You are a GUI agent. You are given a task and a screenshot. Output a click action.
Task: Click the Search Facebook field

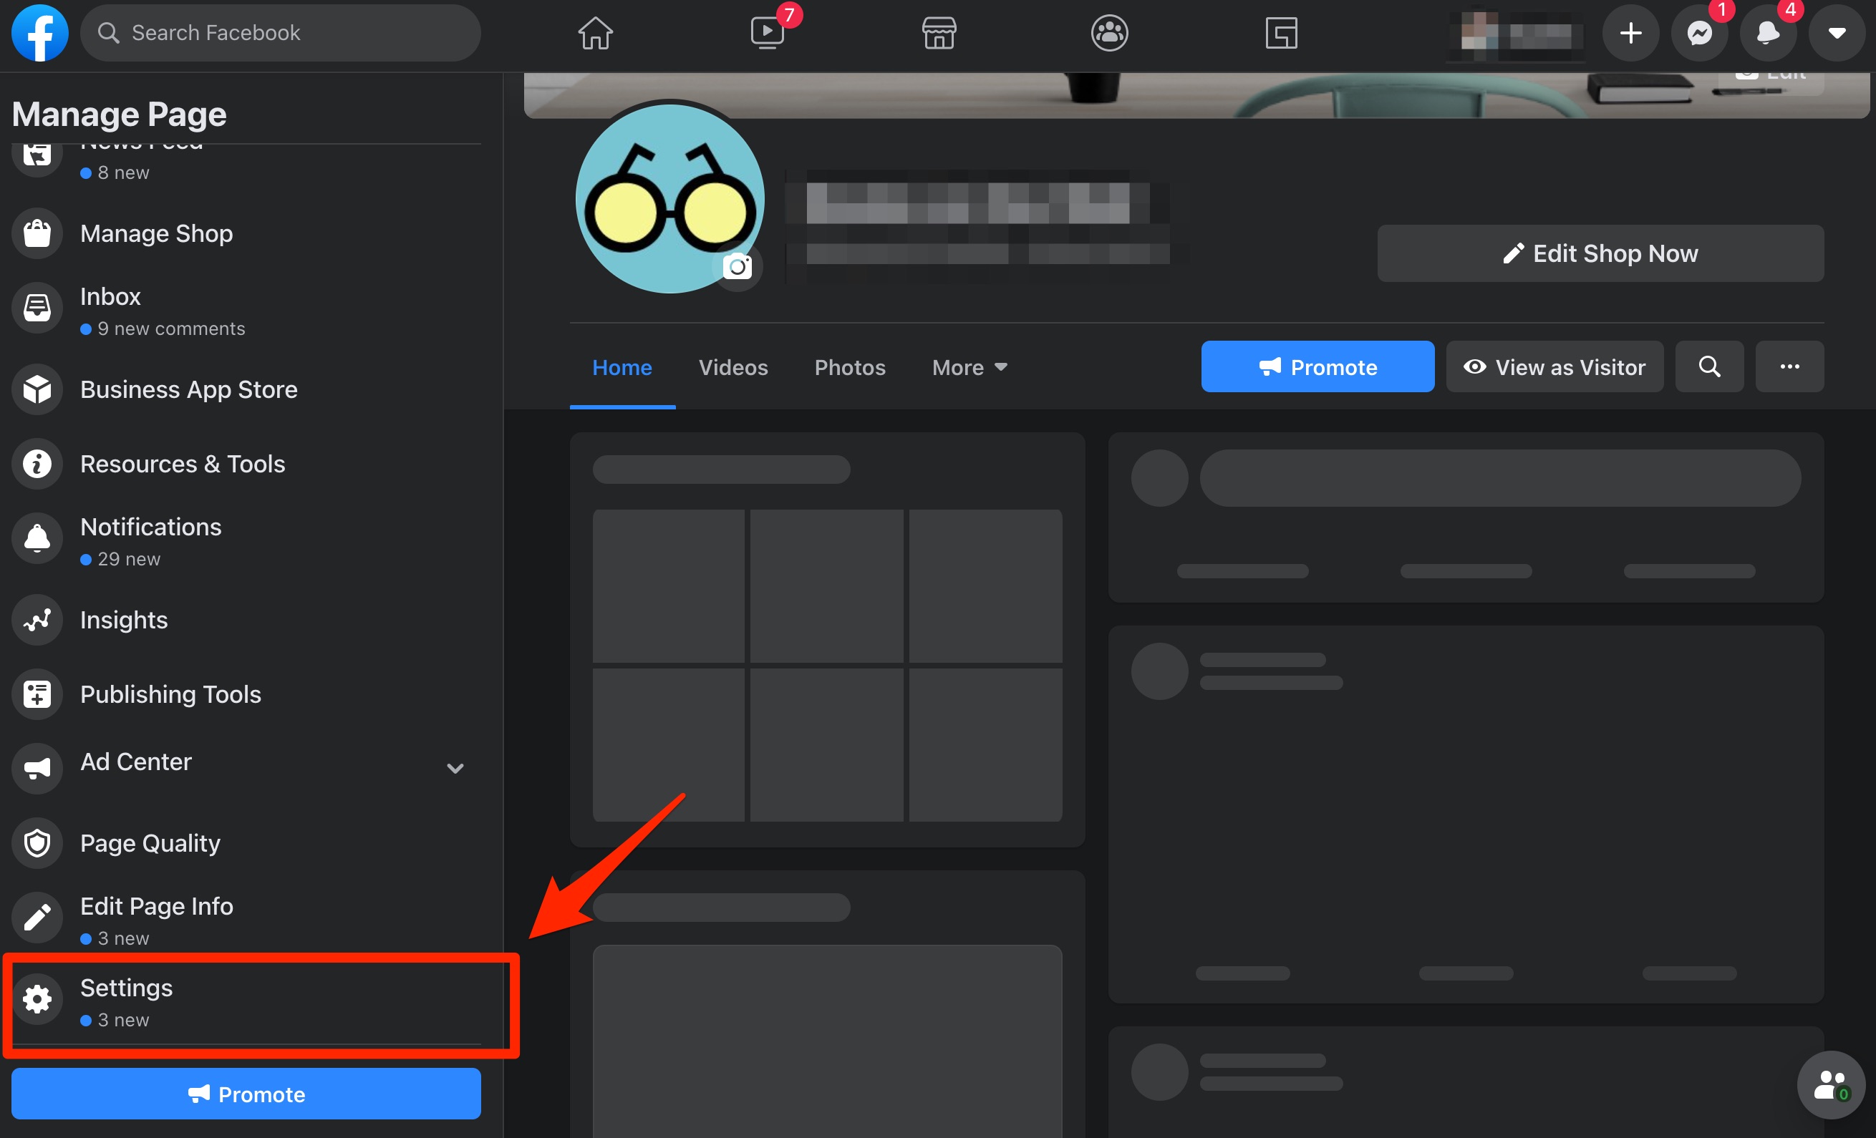coord(281,33)
